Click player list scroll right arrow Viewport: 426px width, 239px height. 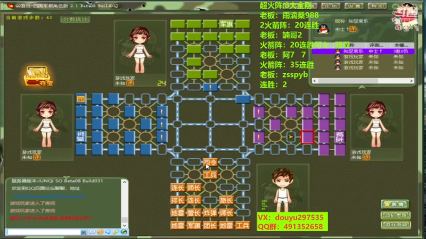pos(411,81)
